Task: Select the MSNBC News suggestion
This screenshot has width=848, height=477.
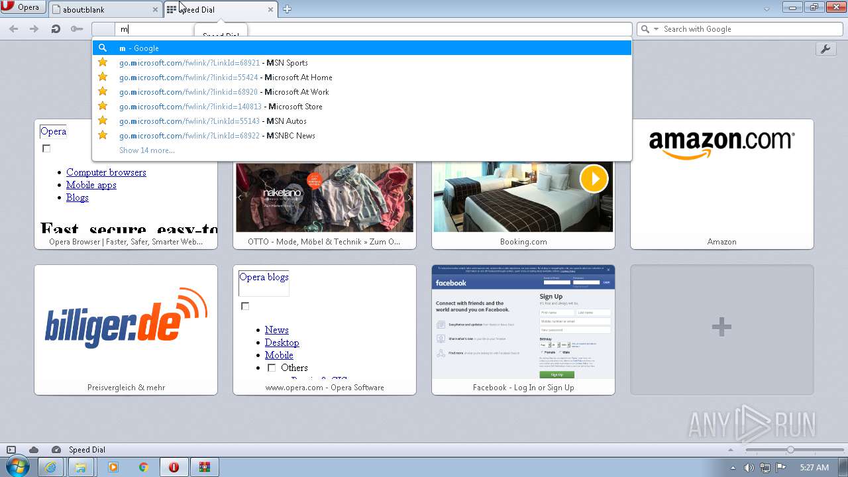Action: (x=362, y=135)
